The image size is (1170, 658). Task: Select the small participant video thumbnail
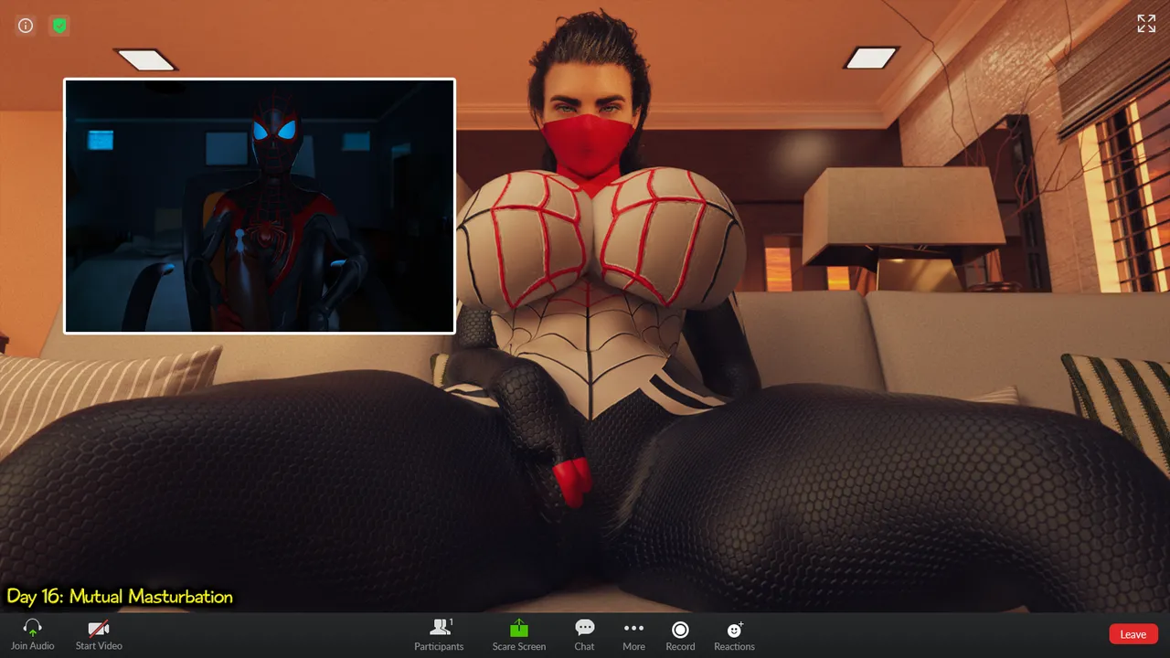coord(260,206)
